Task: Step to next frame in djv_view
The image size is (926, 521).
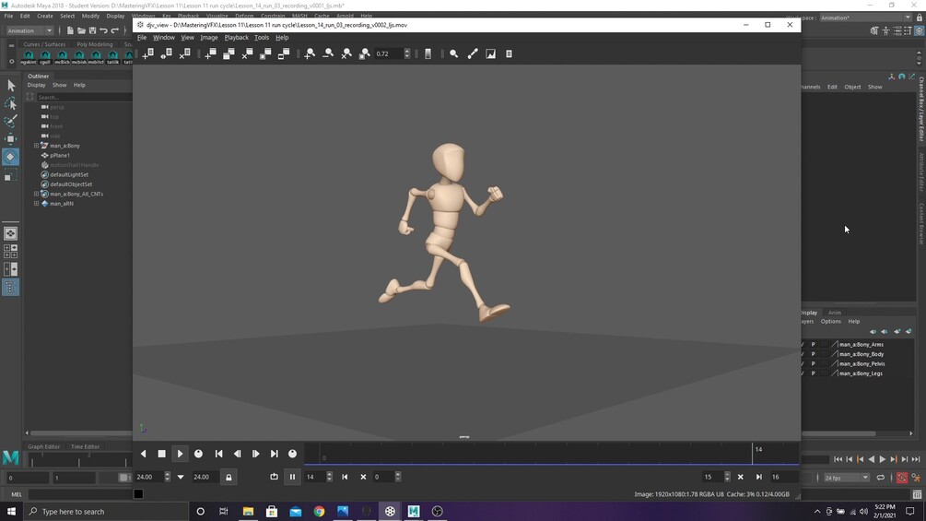Action: click(x=255, y=454)
